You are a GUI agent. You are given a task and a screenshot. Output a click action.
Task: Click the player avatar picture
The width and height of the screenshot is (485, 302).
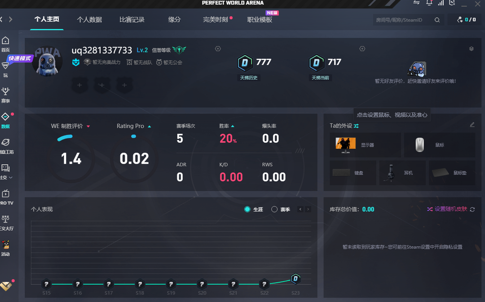click(x=47, y=61)
